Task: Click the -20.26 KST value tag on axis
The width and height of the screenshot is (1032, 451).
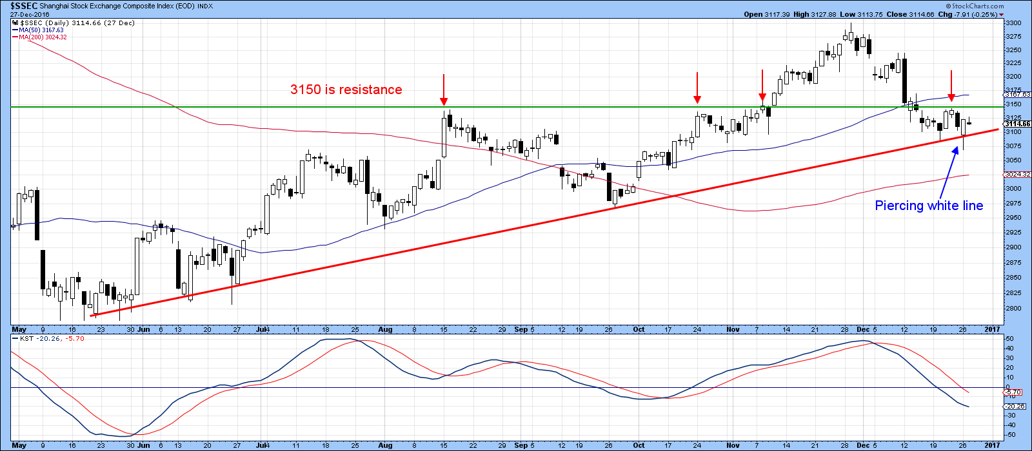Action: 1014,407
